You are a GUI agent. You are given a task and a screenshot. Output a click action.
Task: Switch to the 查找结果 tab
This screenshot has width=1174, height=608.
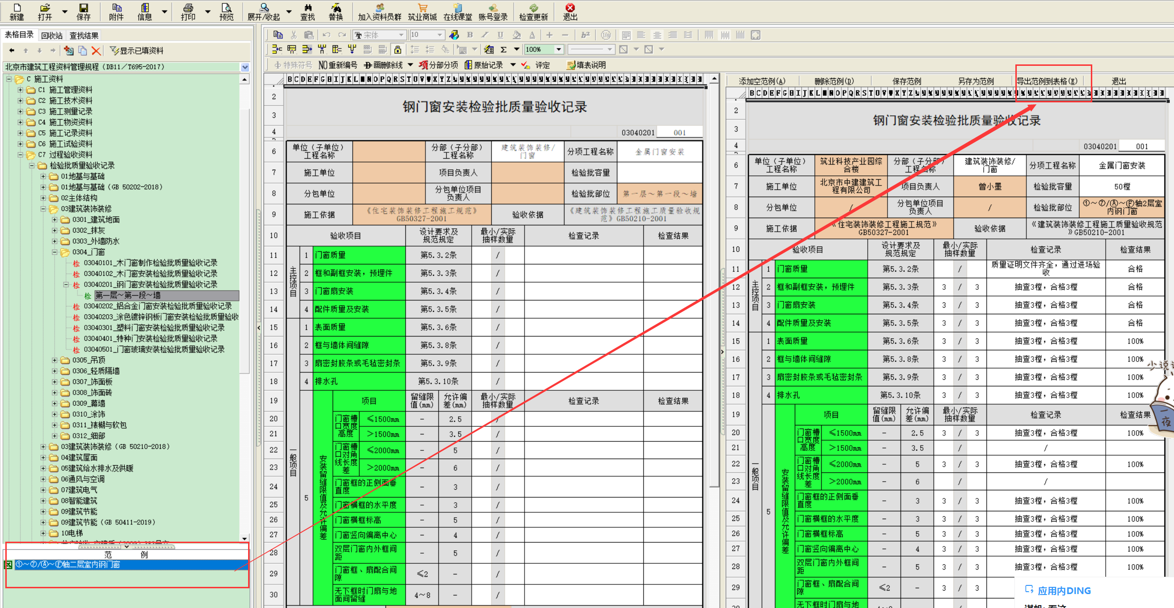tap(84, 36)
